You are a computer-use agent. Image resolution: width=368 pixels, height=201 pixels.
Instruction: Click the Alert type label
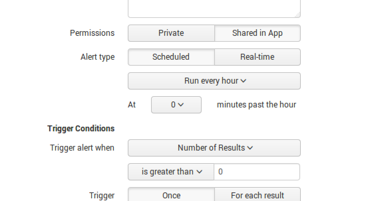point(97,57)
